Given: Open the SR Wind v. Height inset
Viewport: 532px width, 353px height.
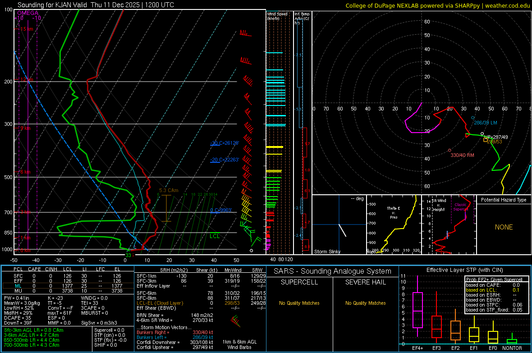Looking at the screenshot, I should [x=449, y=225].
